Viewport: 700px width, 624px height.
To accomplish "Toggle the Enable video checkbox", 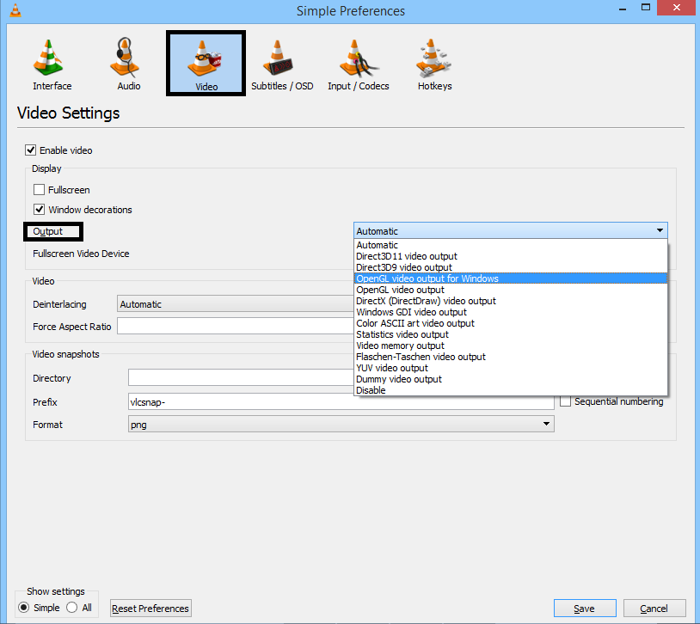I will pos(30,150).
